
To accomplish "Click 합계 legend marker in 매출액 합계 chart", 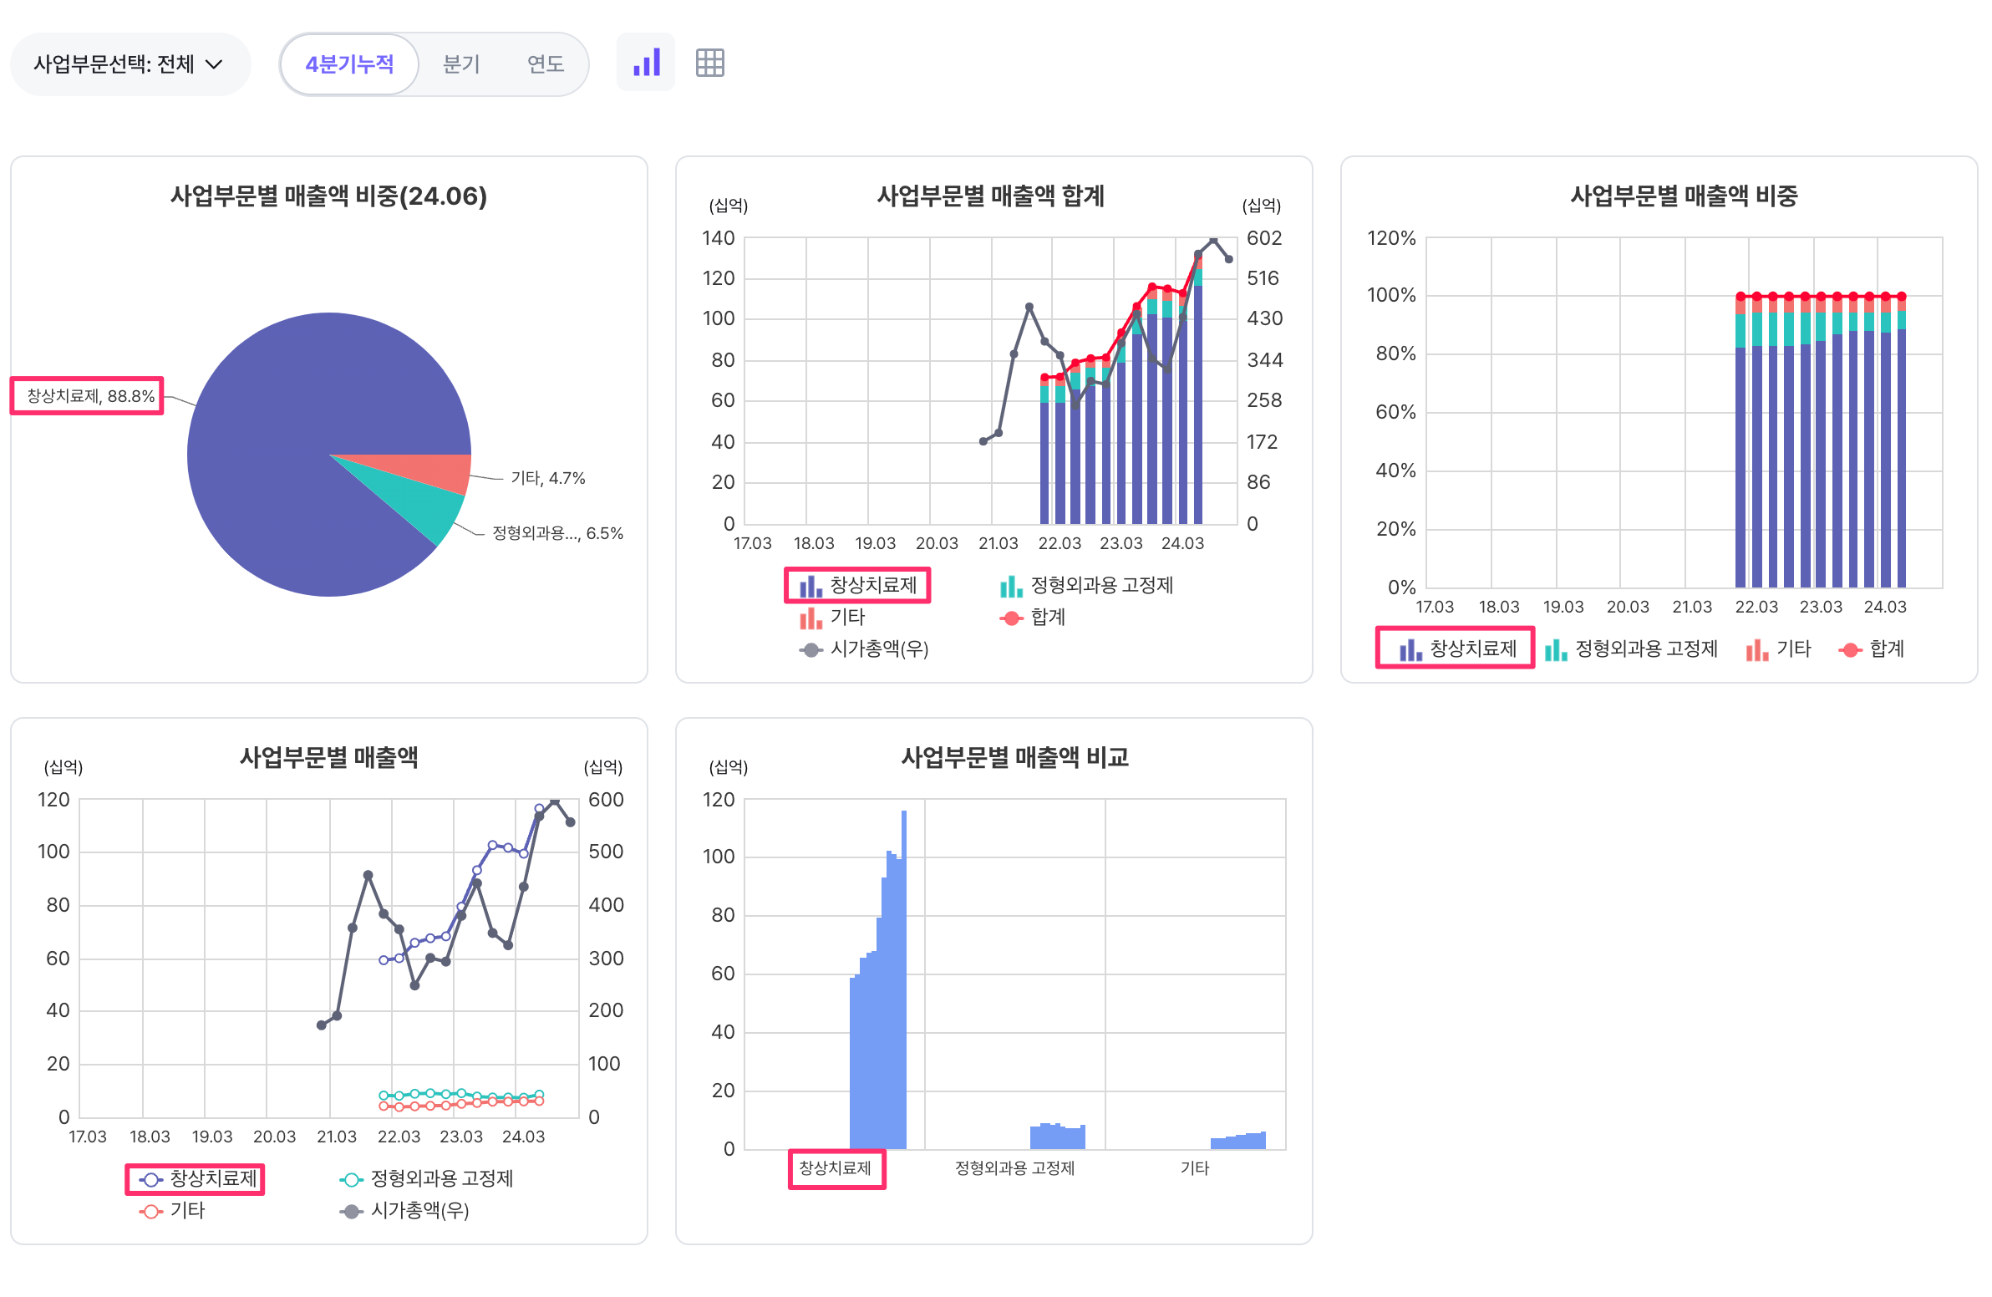I will tap(1011, 618).
